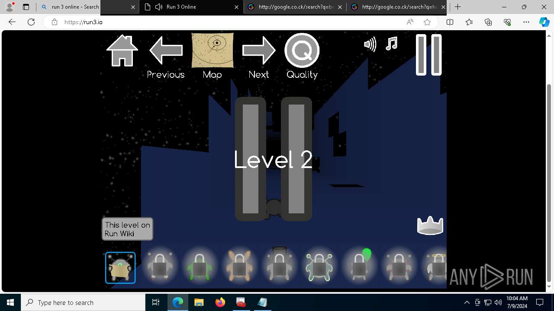View site information lock icon

coord(54,22)
